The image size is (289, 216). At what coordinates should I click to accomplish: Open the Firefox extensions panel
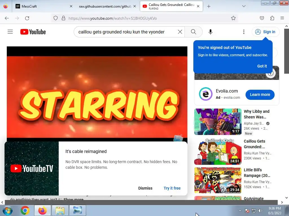[x=272, y=18]
